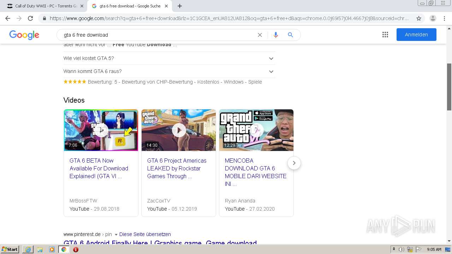
Task: Close the Call of Duty WWII tab
Action: click(x=82, y=6)
